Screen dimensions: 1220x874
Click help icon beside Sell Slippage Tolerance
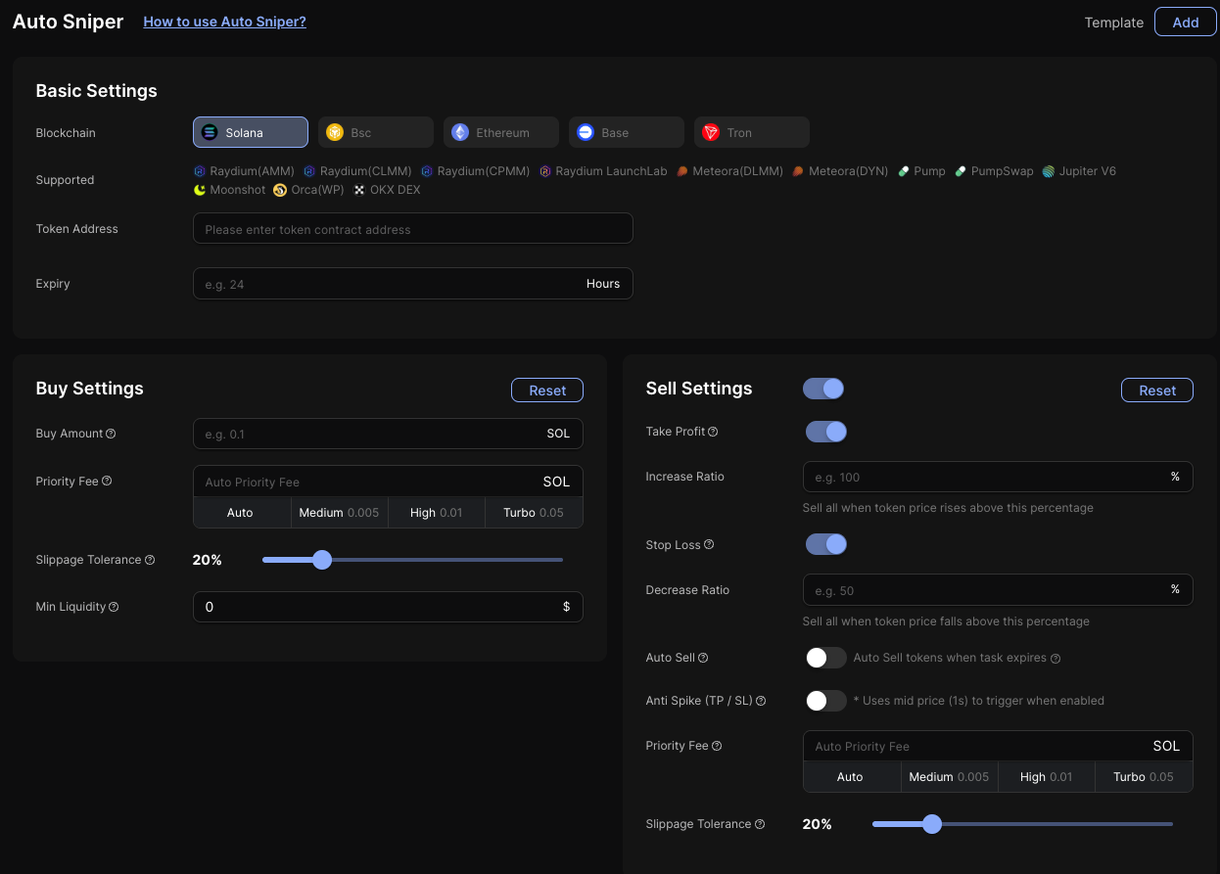coord(760,824)
